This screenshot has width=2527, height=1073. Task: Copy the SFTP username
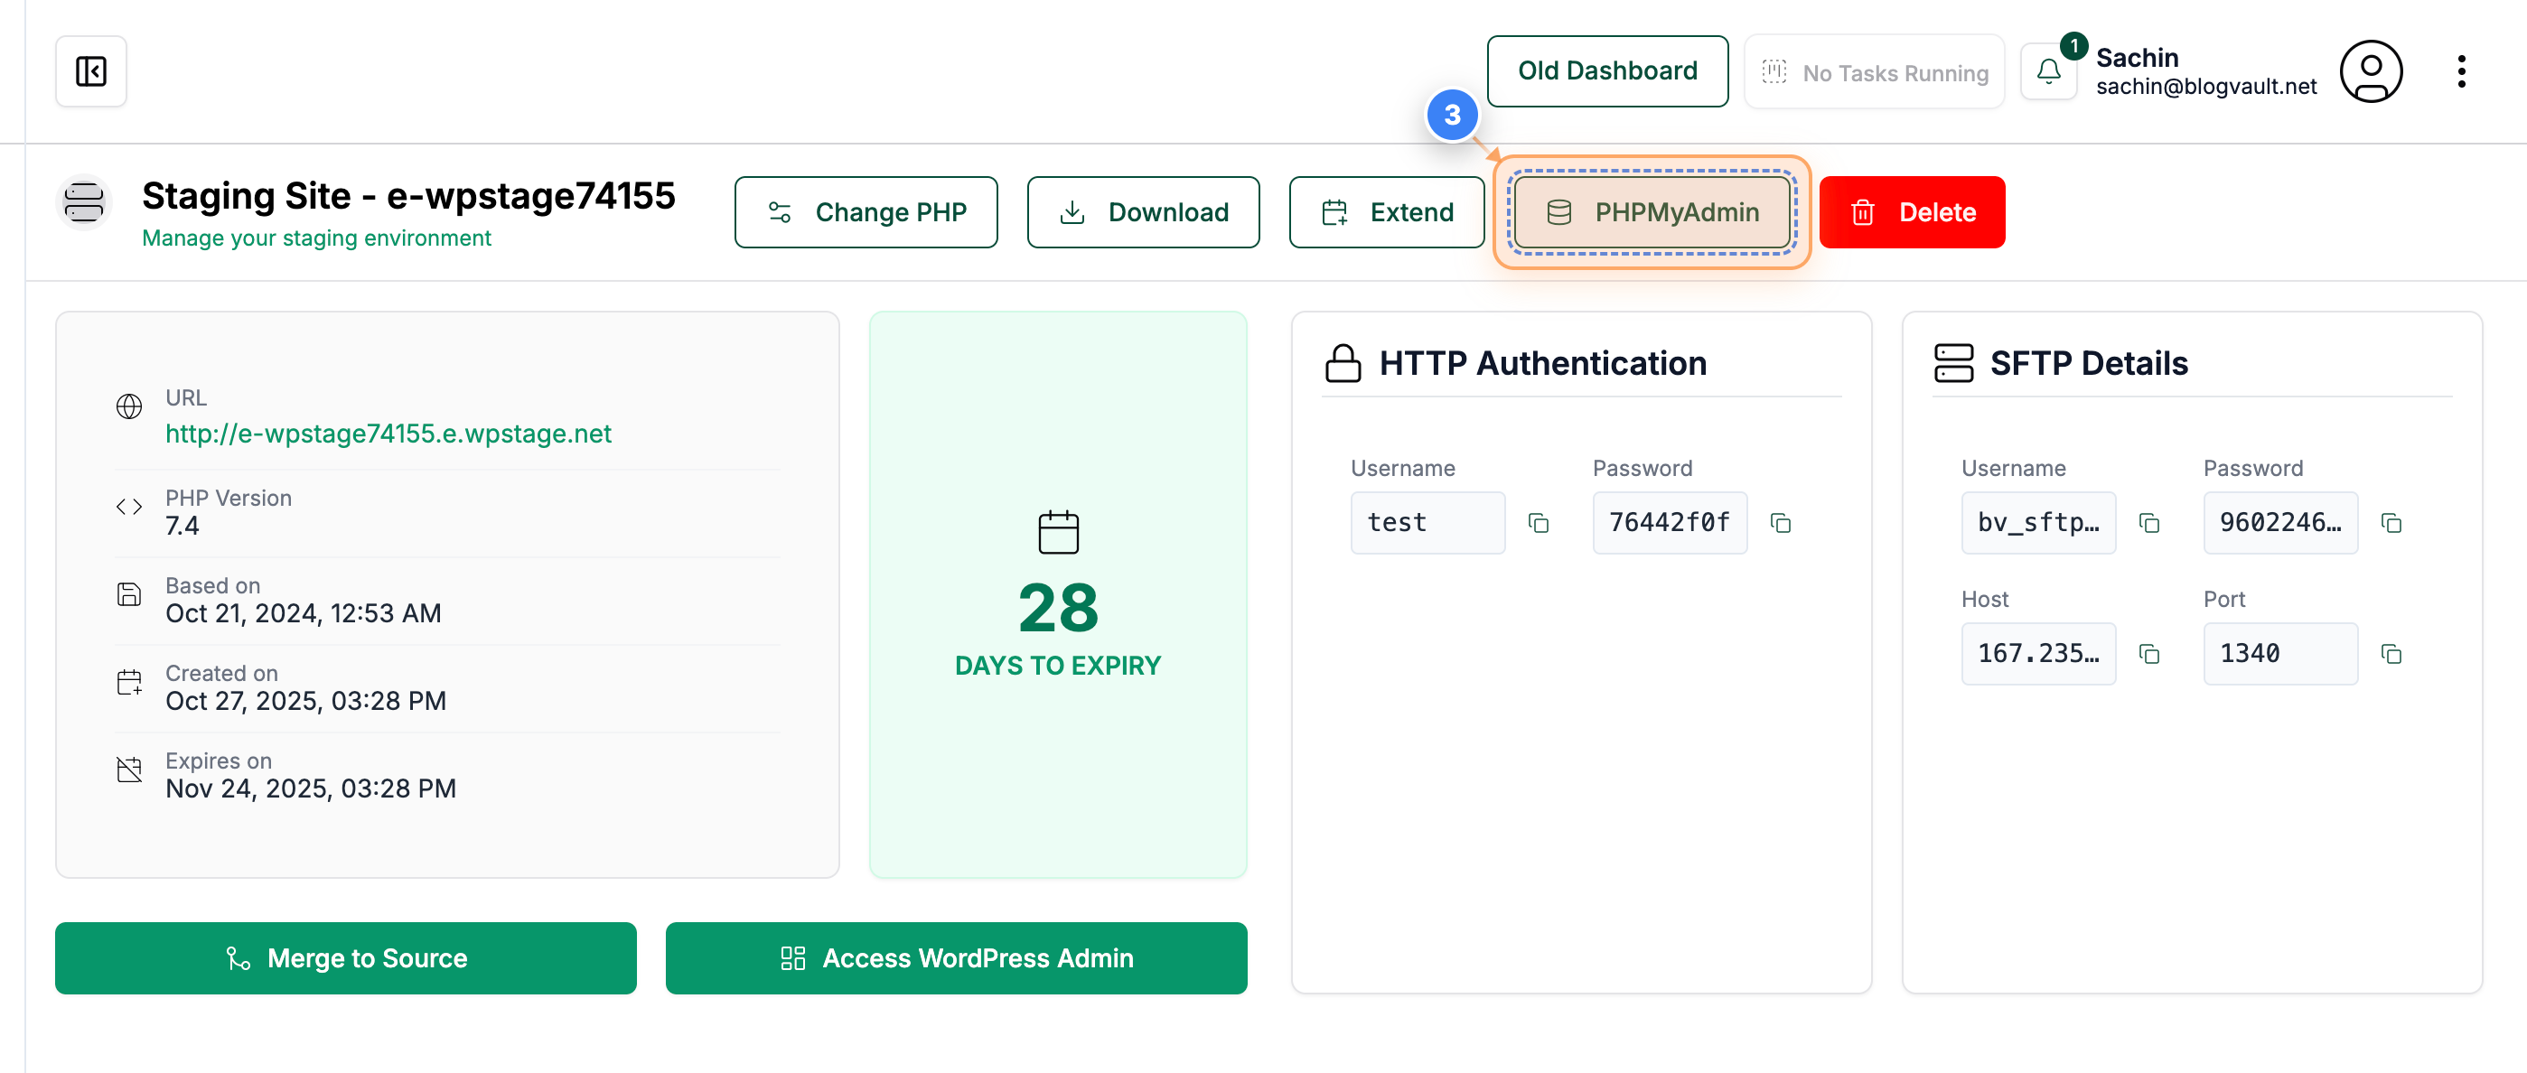pos(2149,523)
